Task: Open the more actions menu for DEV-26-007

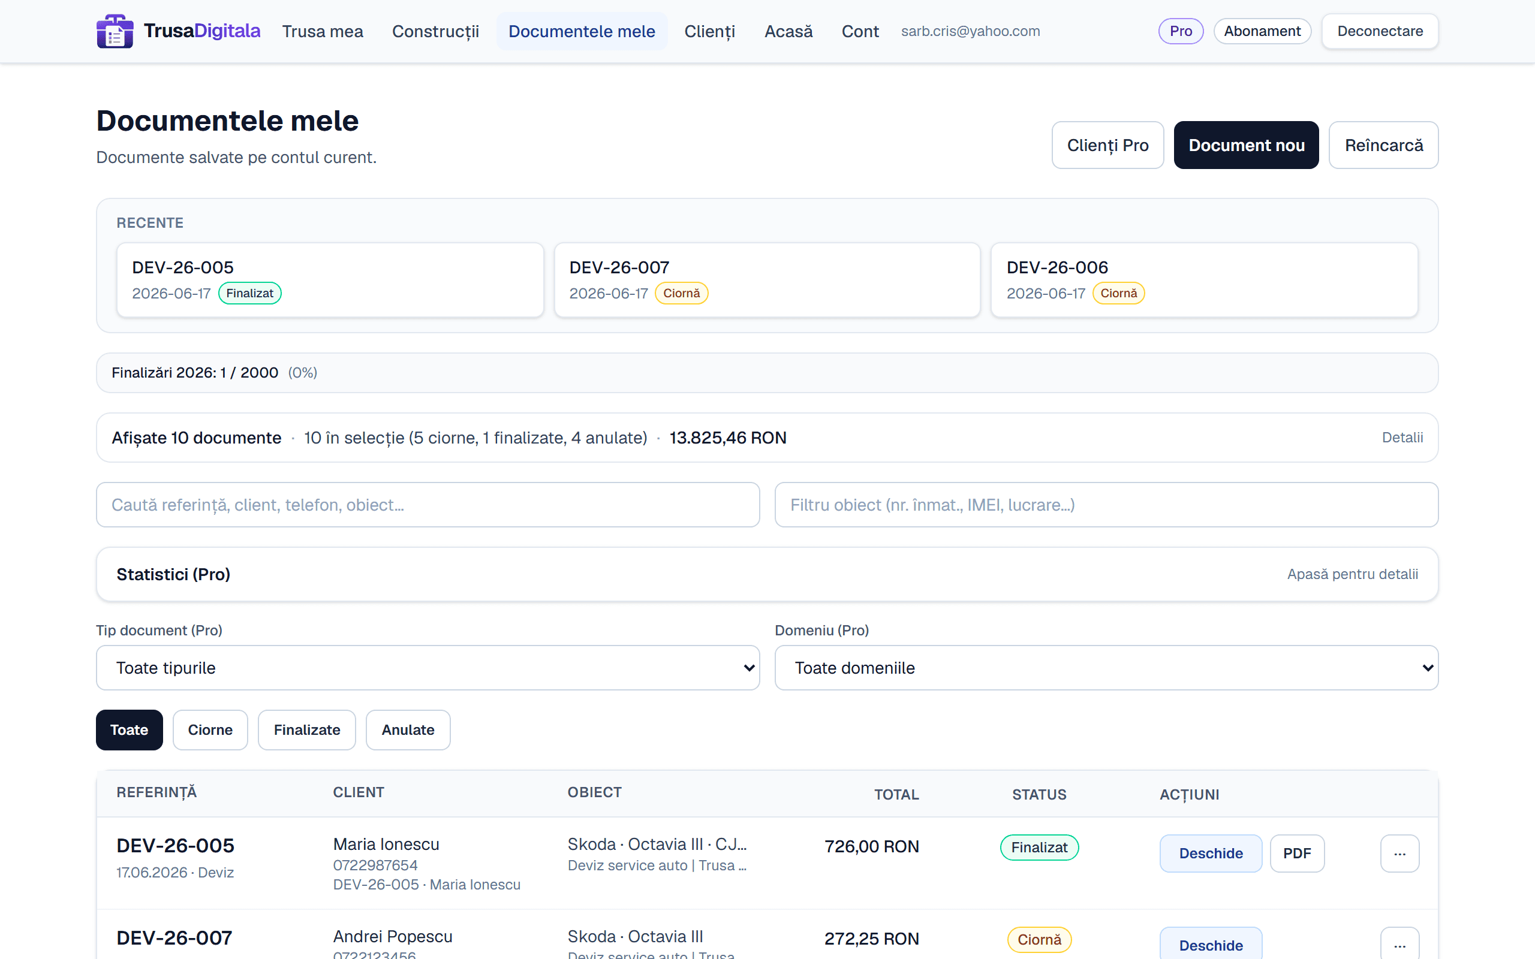Action: [x=1399, y=945]
